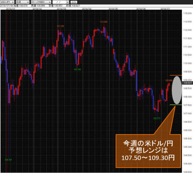
Task: Click the high price value 108.896 in info bar
Action: (41, 6)
